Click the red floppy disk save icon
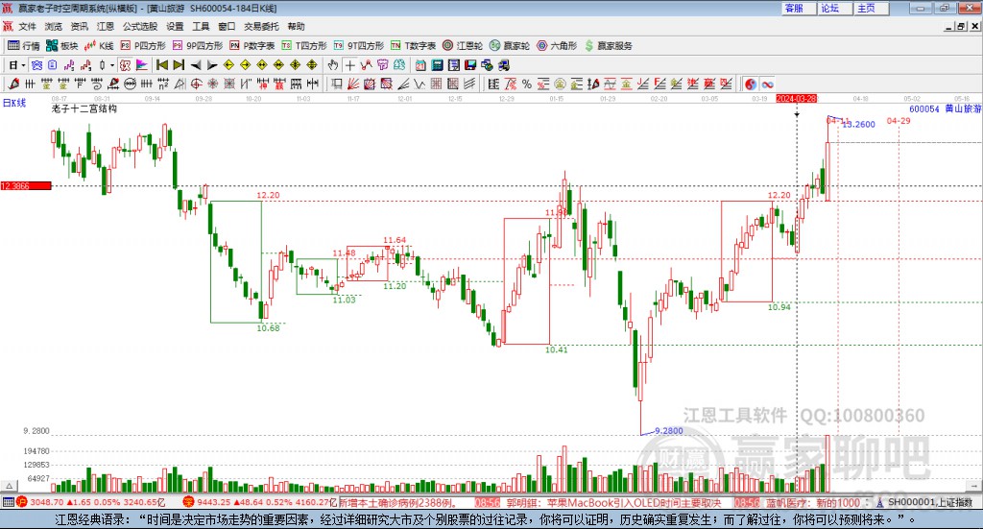 pos(470,65)
